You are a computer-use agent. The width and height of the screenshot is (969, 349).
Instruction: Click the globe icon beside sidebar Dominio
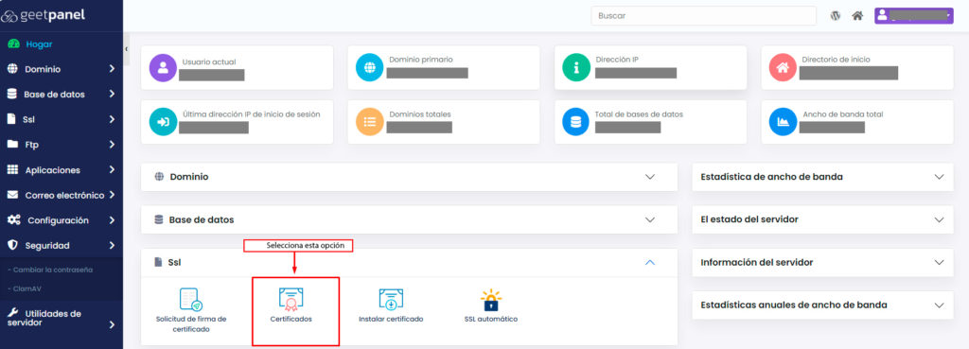tap(11, 69)
